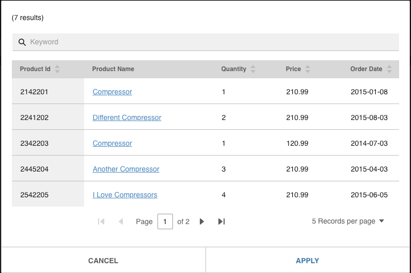The image size is (411, 273).
Task: Click the APPLY button
Action: 307,261
